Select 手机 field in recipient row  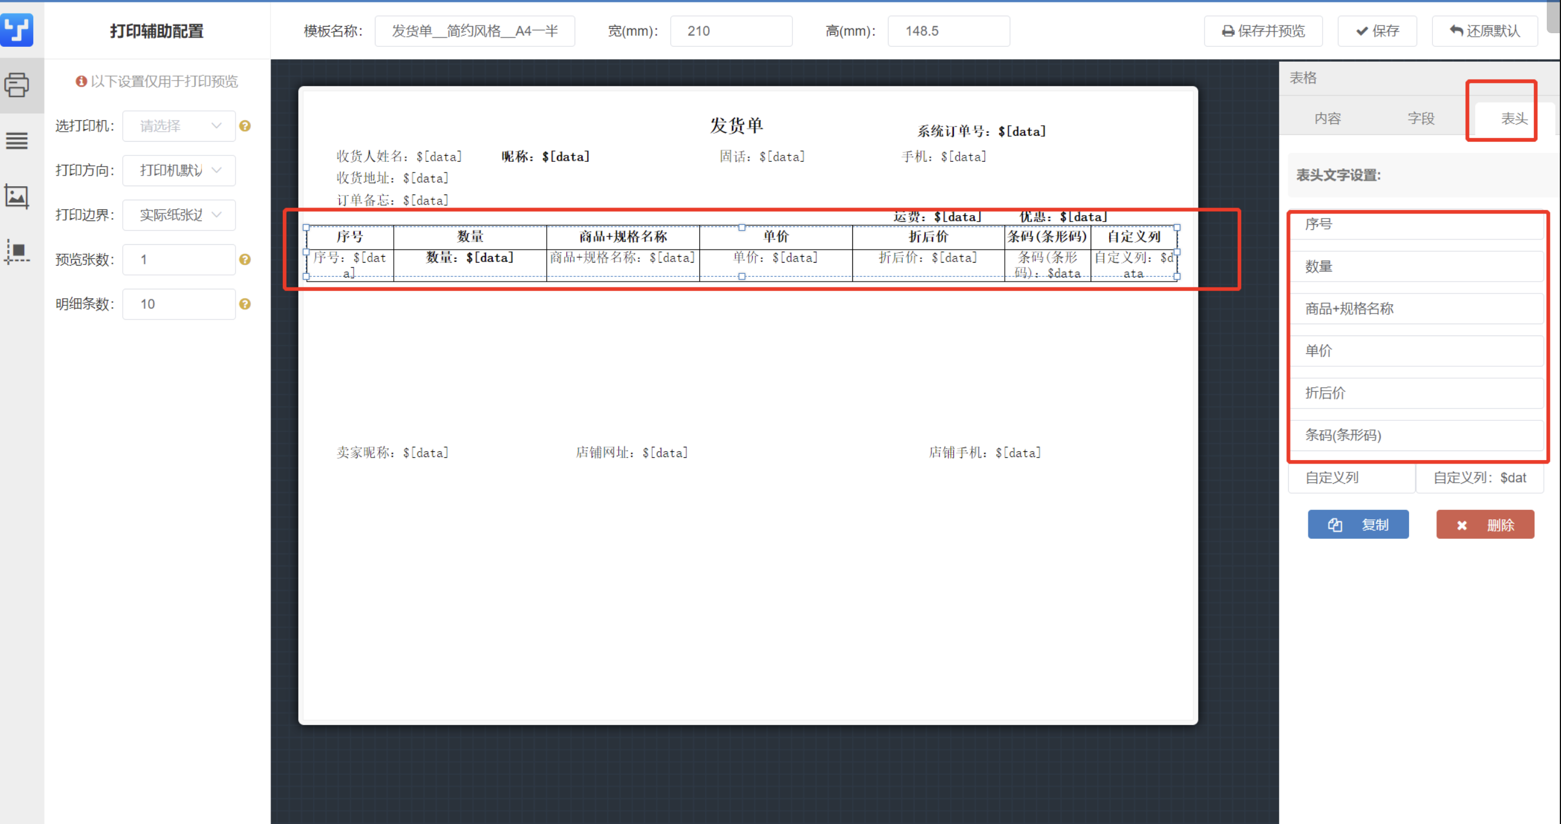944,157
